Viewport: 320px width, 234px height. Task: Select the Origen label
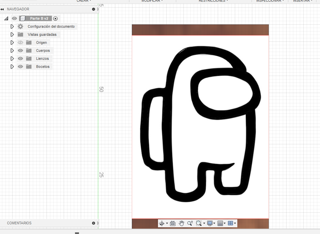click(42, 42)
